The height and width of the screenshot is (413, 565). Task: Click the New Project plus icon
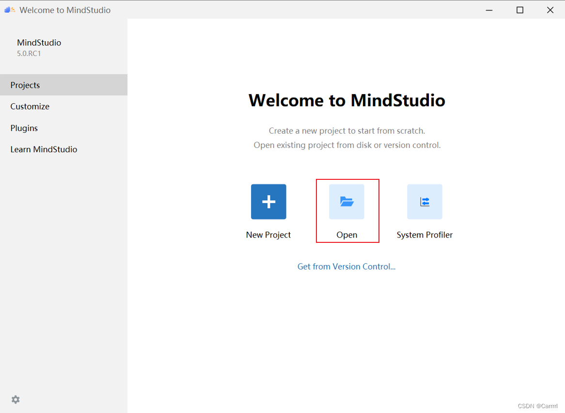click(x=268, y=202)
